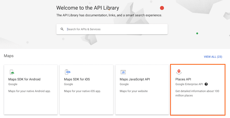Click the "Maps for your website" description
The width and height of the screenshot is (230, 118).
[x=134, y=91]
